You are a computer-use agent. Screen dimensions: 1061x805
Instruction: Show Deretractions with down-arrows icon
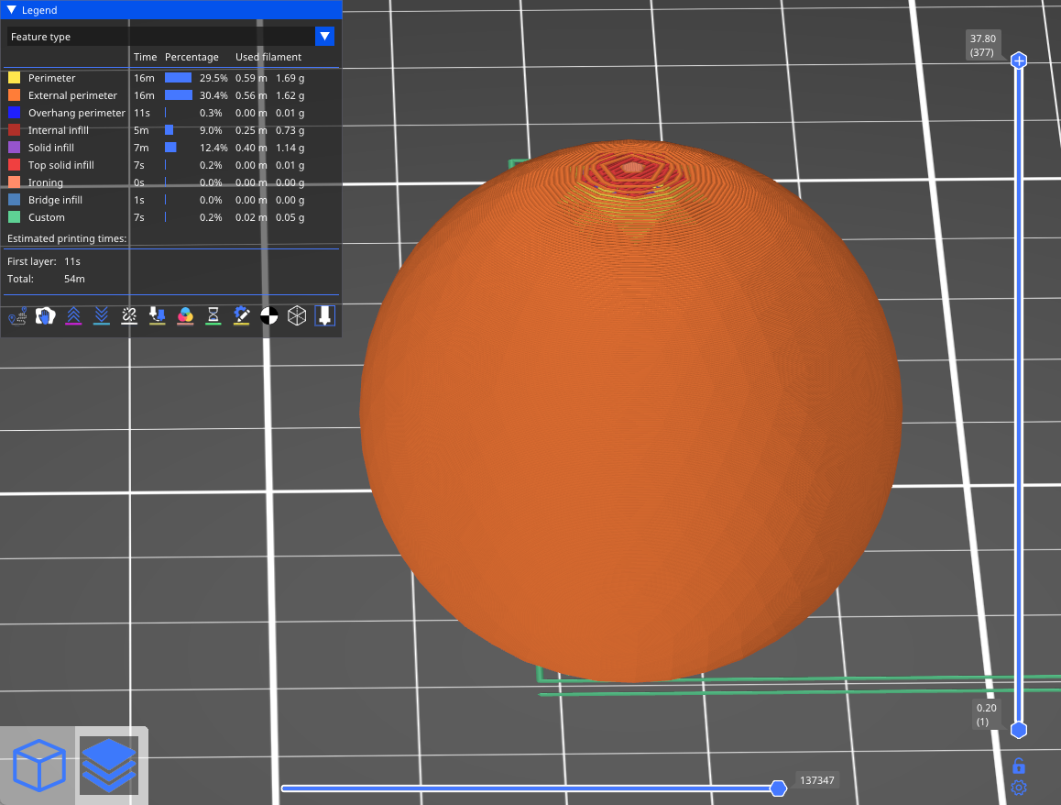[x=102, y=316]
